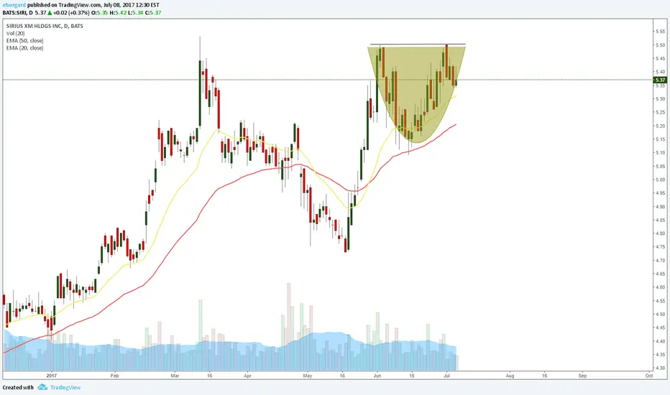
Task: Click the 16 label between Aug and Sep
Action: [x=544, y=376]
